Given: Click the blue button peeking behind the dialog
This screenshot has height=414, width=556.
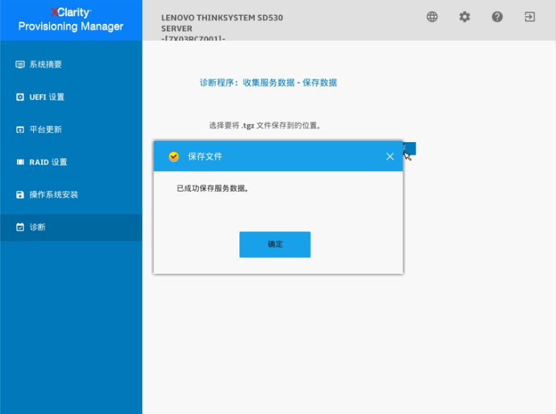Looking at the screenshot, I should pyautogui.click(x=408, y=148).
